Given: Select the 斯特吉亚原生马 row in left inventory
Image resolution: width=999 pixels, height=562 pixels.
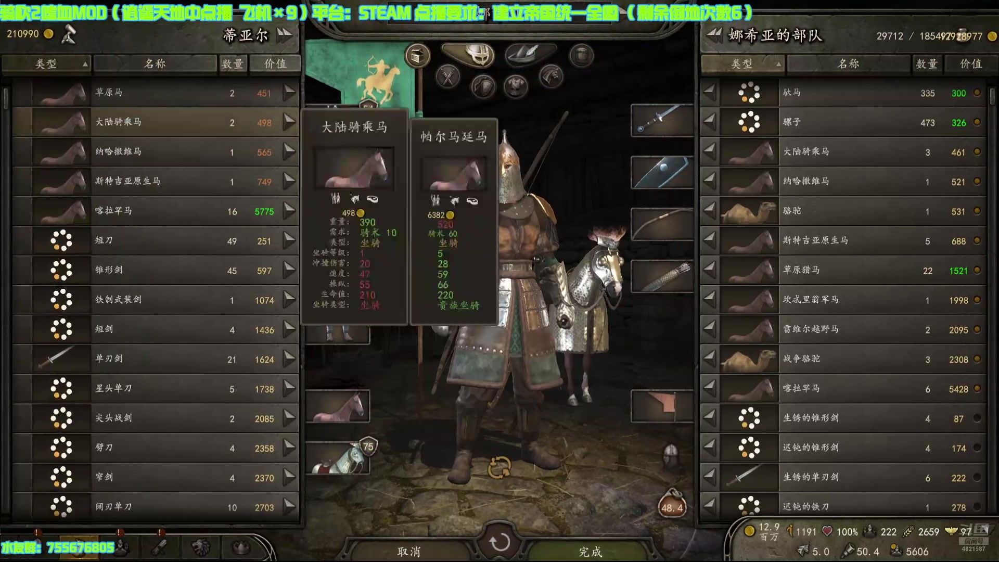Looking at the screenshot, I should point(156,182).
